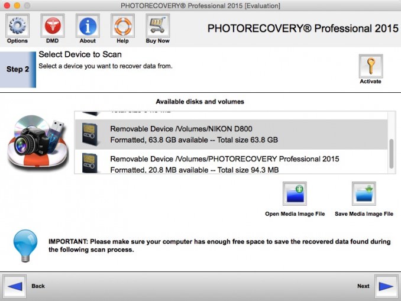Click the NIKON D800 memory card icon
Screen dimensions: 401x301
click(90, 134)
